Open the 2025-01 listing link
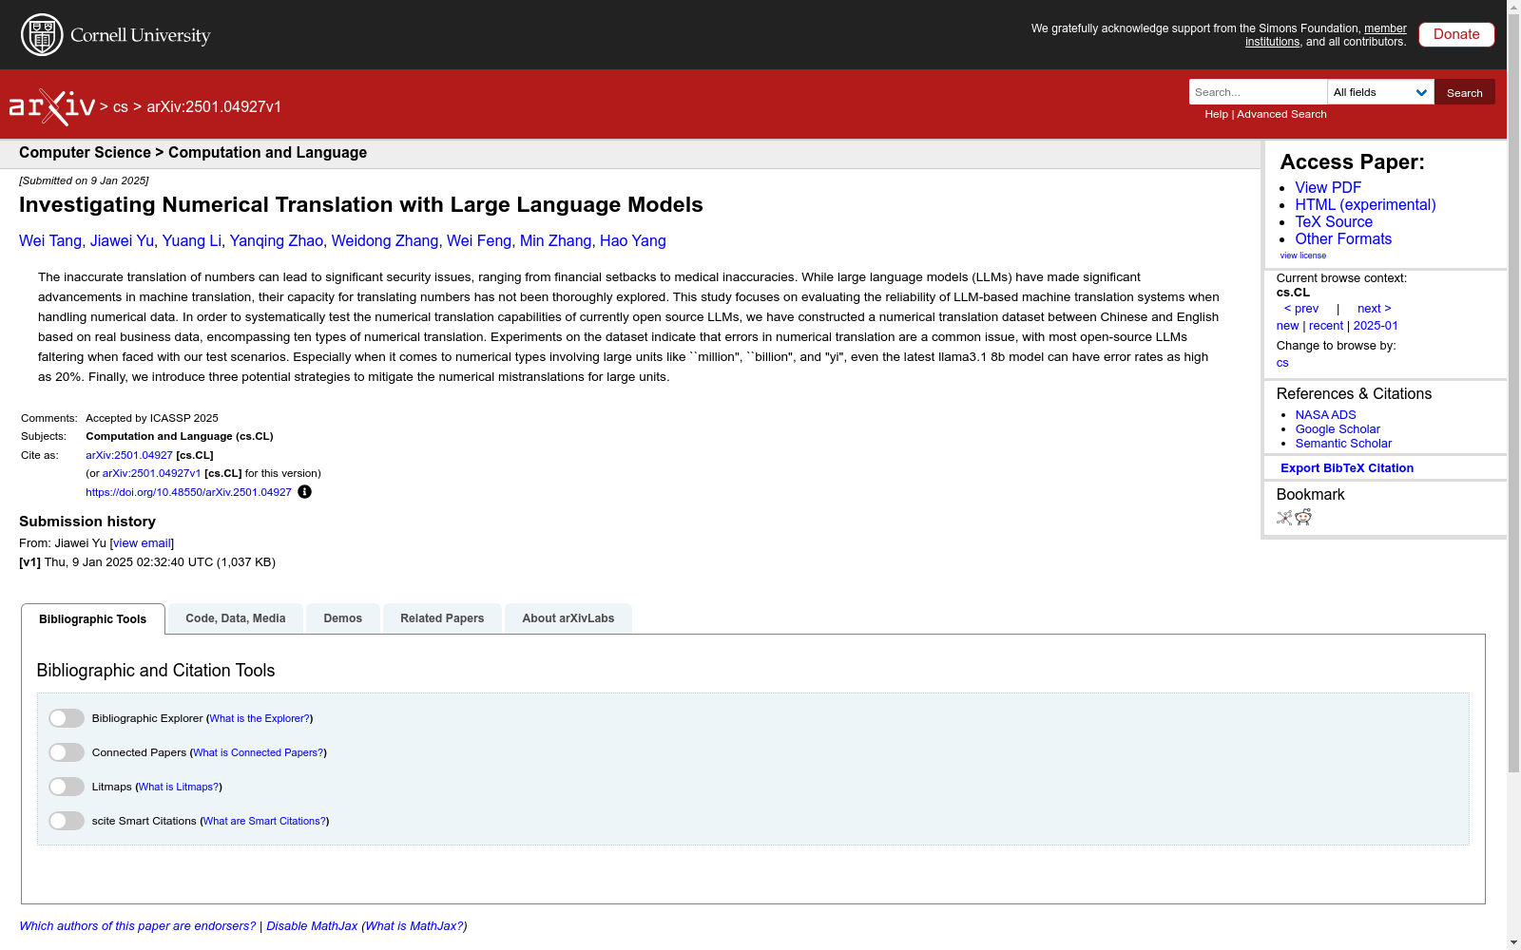 point(1376,326)
